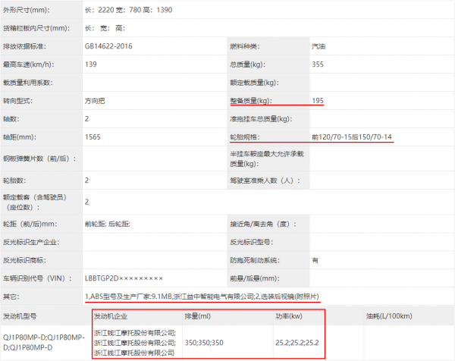455x361 pixels.
Task: Select the 前轮距: 后轮距: value
Action: pyautogui.click(x=108, y=224)
